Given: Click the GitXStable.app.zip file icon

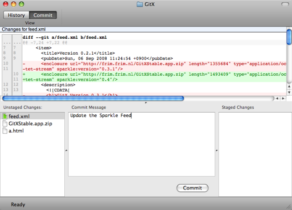Looking at the screenshot, I should click(x=5, y=123).
